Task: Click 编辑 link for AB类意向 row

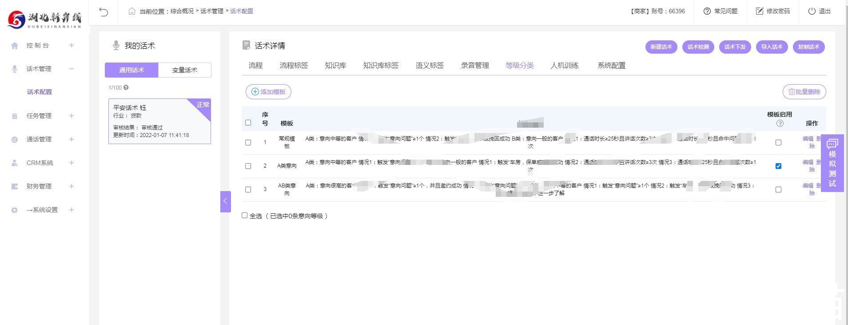Action: (x=808, y=186)
